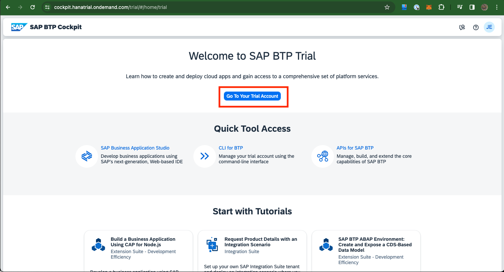The height and width of the screenshot is (272, 504).
Task: Click the browser address bar URL
Action: (110, 7)
